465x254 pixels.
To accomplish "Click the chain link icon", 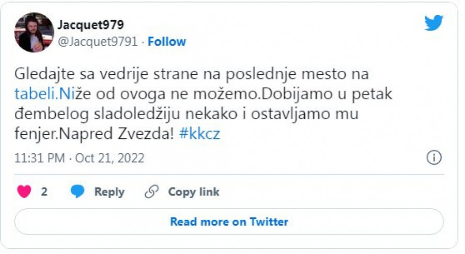I will [151, 192].
